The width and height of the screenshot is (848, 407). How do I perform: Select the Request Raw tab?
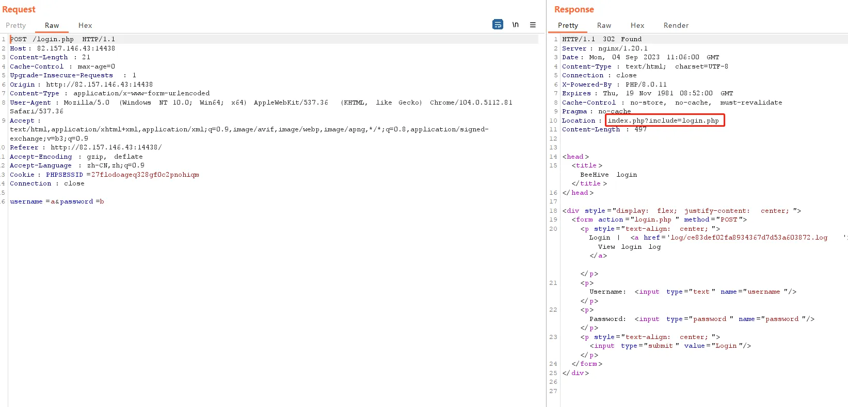point(52,25)
